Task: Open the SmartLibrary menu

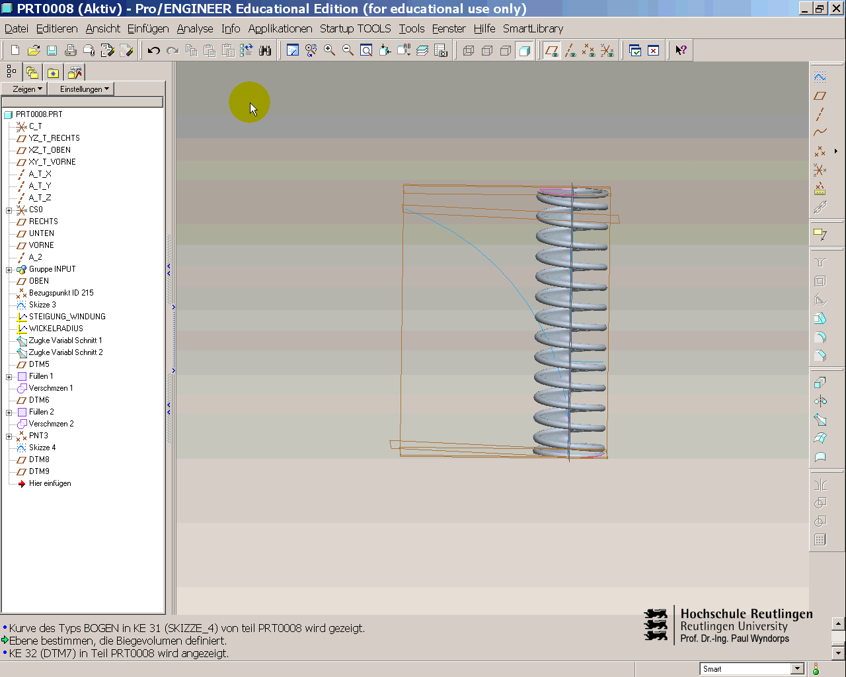Action: click(533, 28)
